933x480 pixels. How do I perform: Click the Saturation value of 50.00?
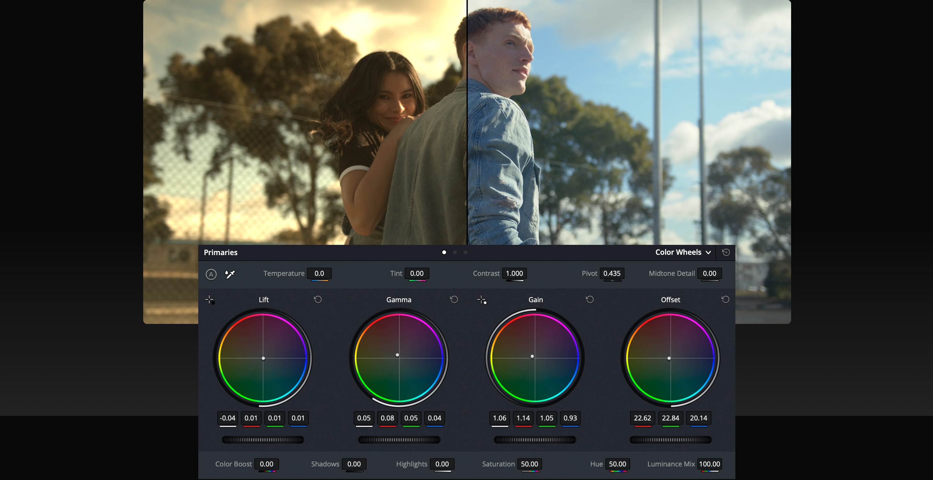coord(530,464)
